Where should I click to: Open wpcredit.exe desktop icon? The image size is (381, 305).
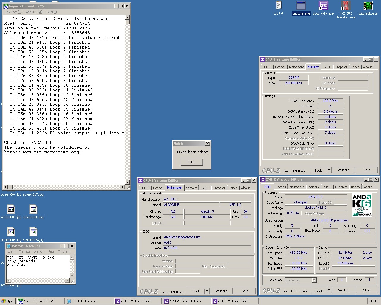click(x=368, y=8)
